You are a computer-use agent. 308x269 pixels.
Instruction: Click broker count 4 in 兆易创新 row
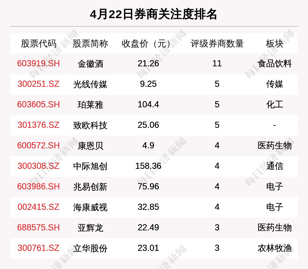coord(217,186)
